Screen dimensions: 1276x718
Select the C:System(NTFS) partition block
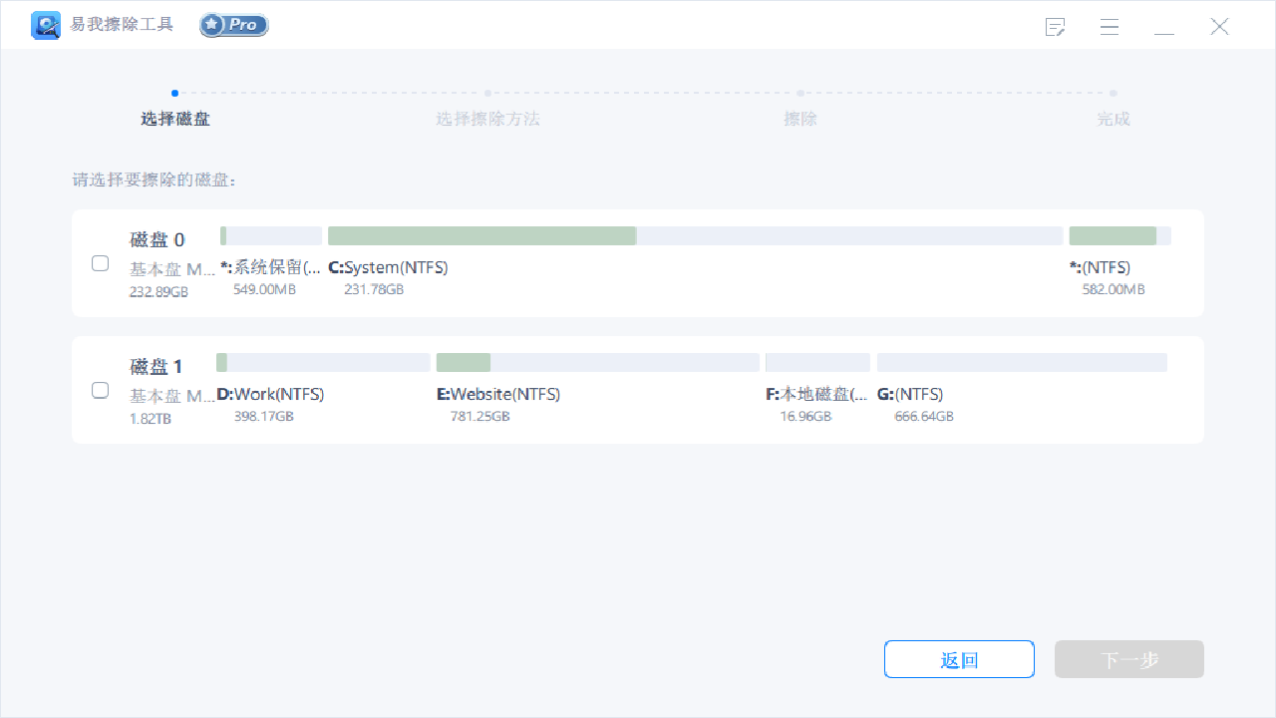(x=482, y=235)
